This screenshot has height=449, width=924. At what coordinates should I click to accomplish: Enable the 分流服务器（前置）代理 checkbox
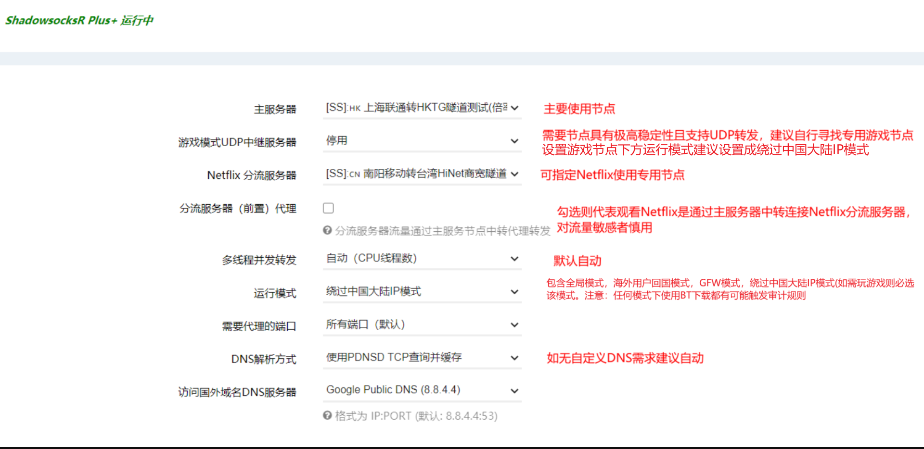328,208
